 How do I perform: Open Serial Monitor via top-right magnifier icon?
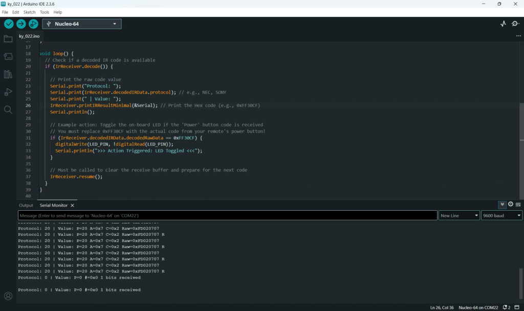515,24
